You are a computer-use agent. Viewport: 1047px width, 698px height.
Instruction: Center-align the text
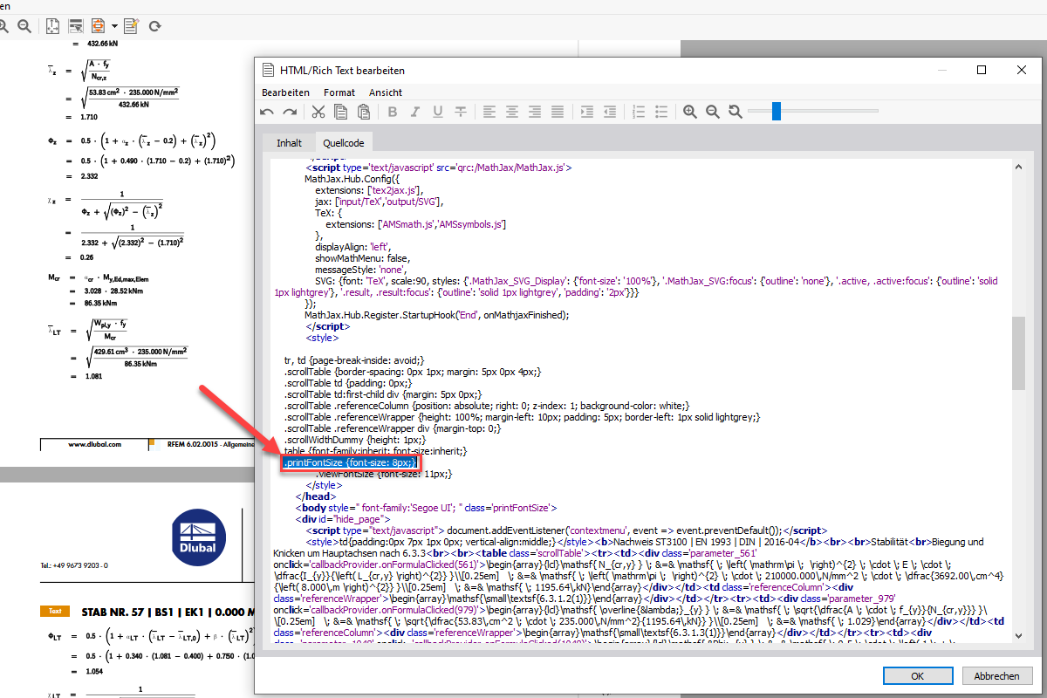pos(512,112)
